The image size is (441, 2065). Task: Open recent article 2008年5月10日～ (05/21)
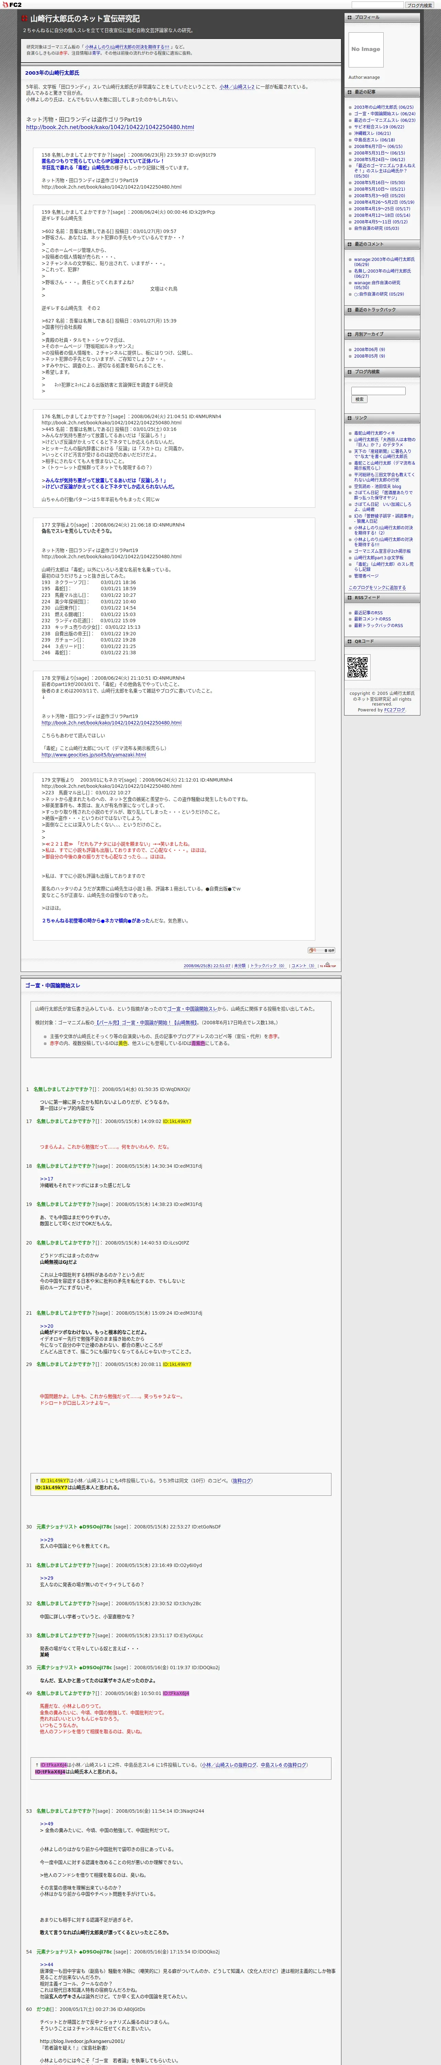pos(380,189)
